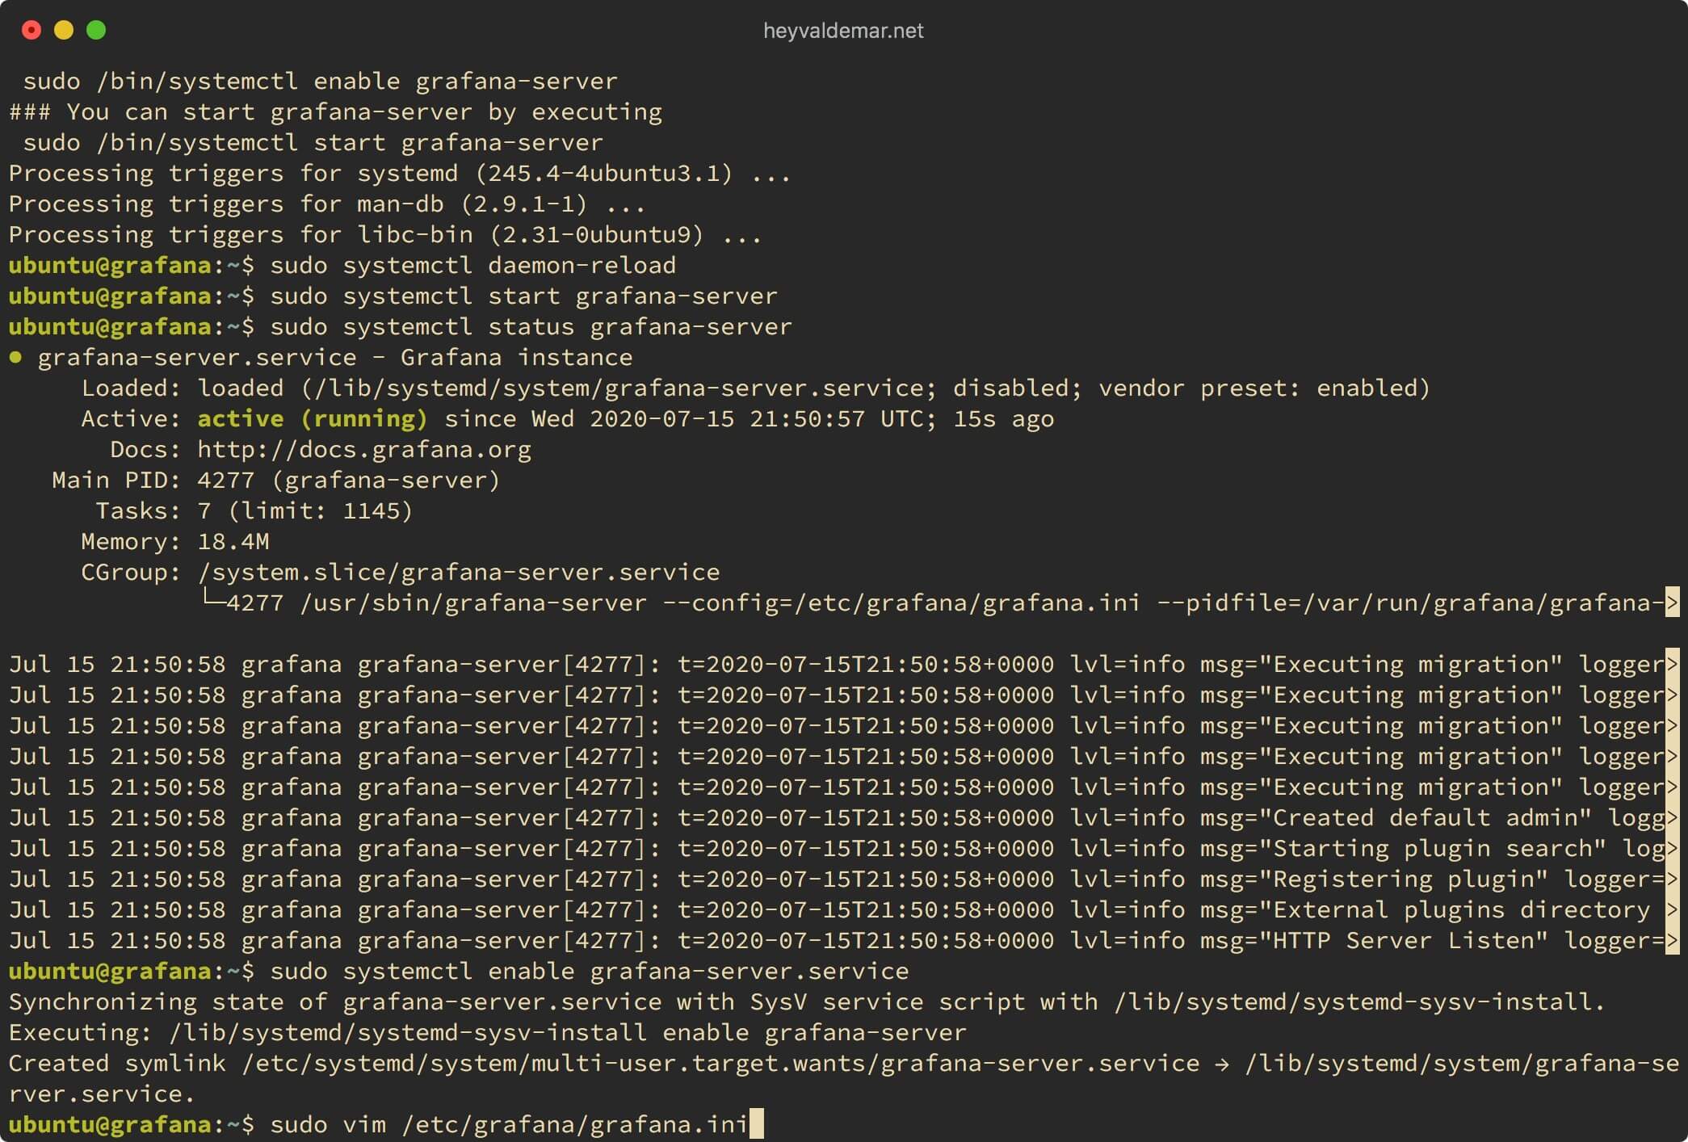Viewport: 1688px width, 1142px height.
Task: Click the 'active (running)' status text
Action: pos(313,418)
